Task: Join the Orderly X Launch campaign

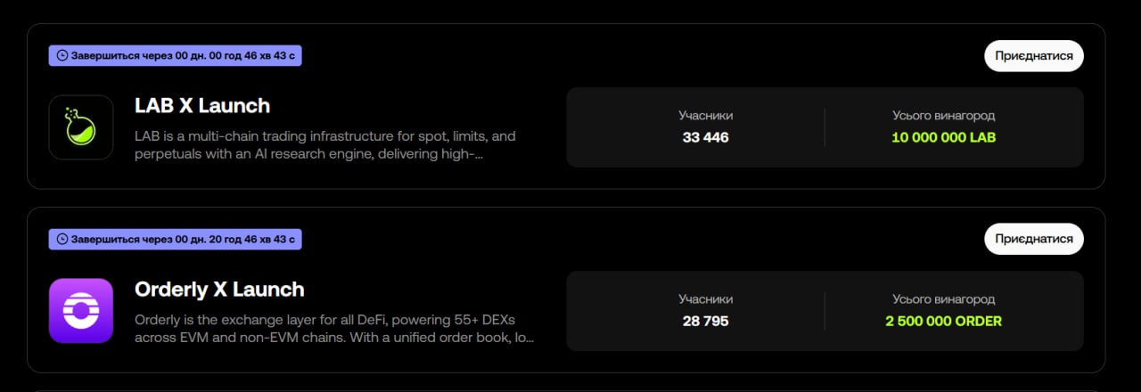Action: [1034, 239]
